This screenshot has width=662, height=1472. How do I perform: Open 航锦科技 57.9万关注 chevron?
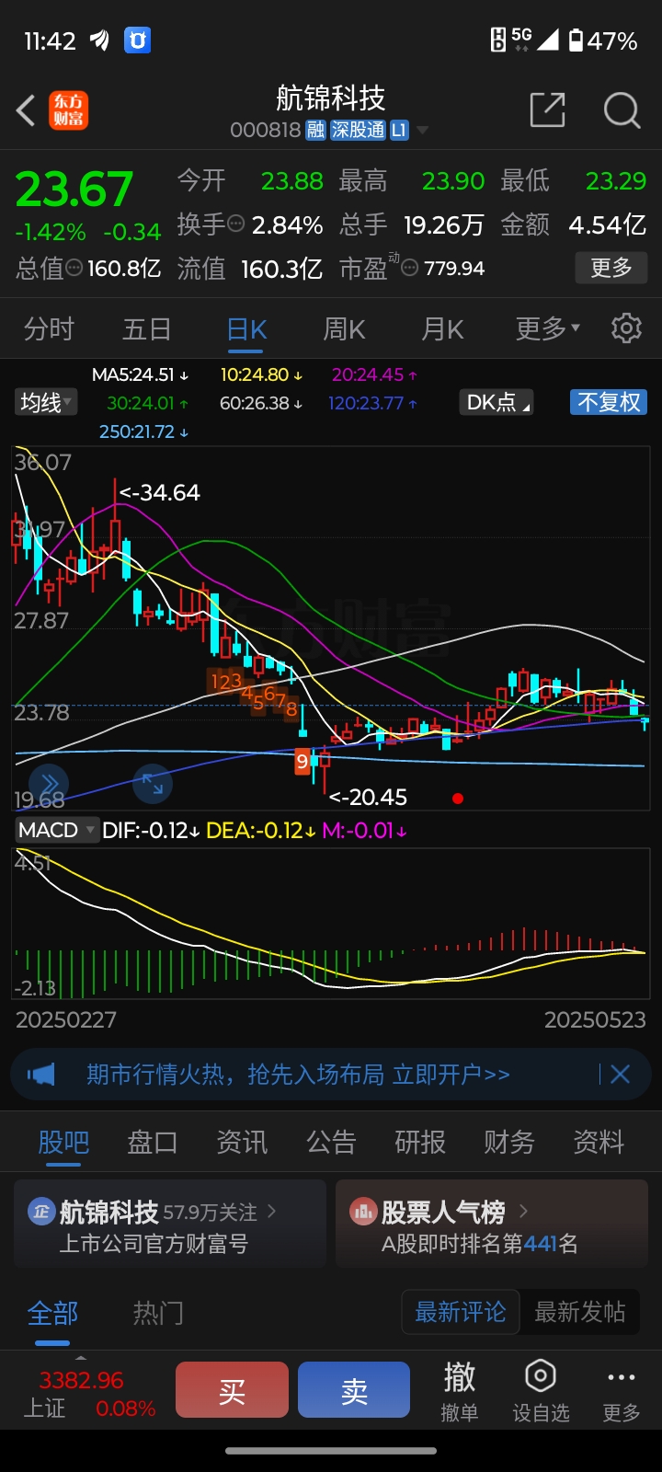tap(271, 1212)
